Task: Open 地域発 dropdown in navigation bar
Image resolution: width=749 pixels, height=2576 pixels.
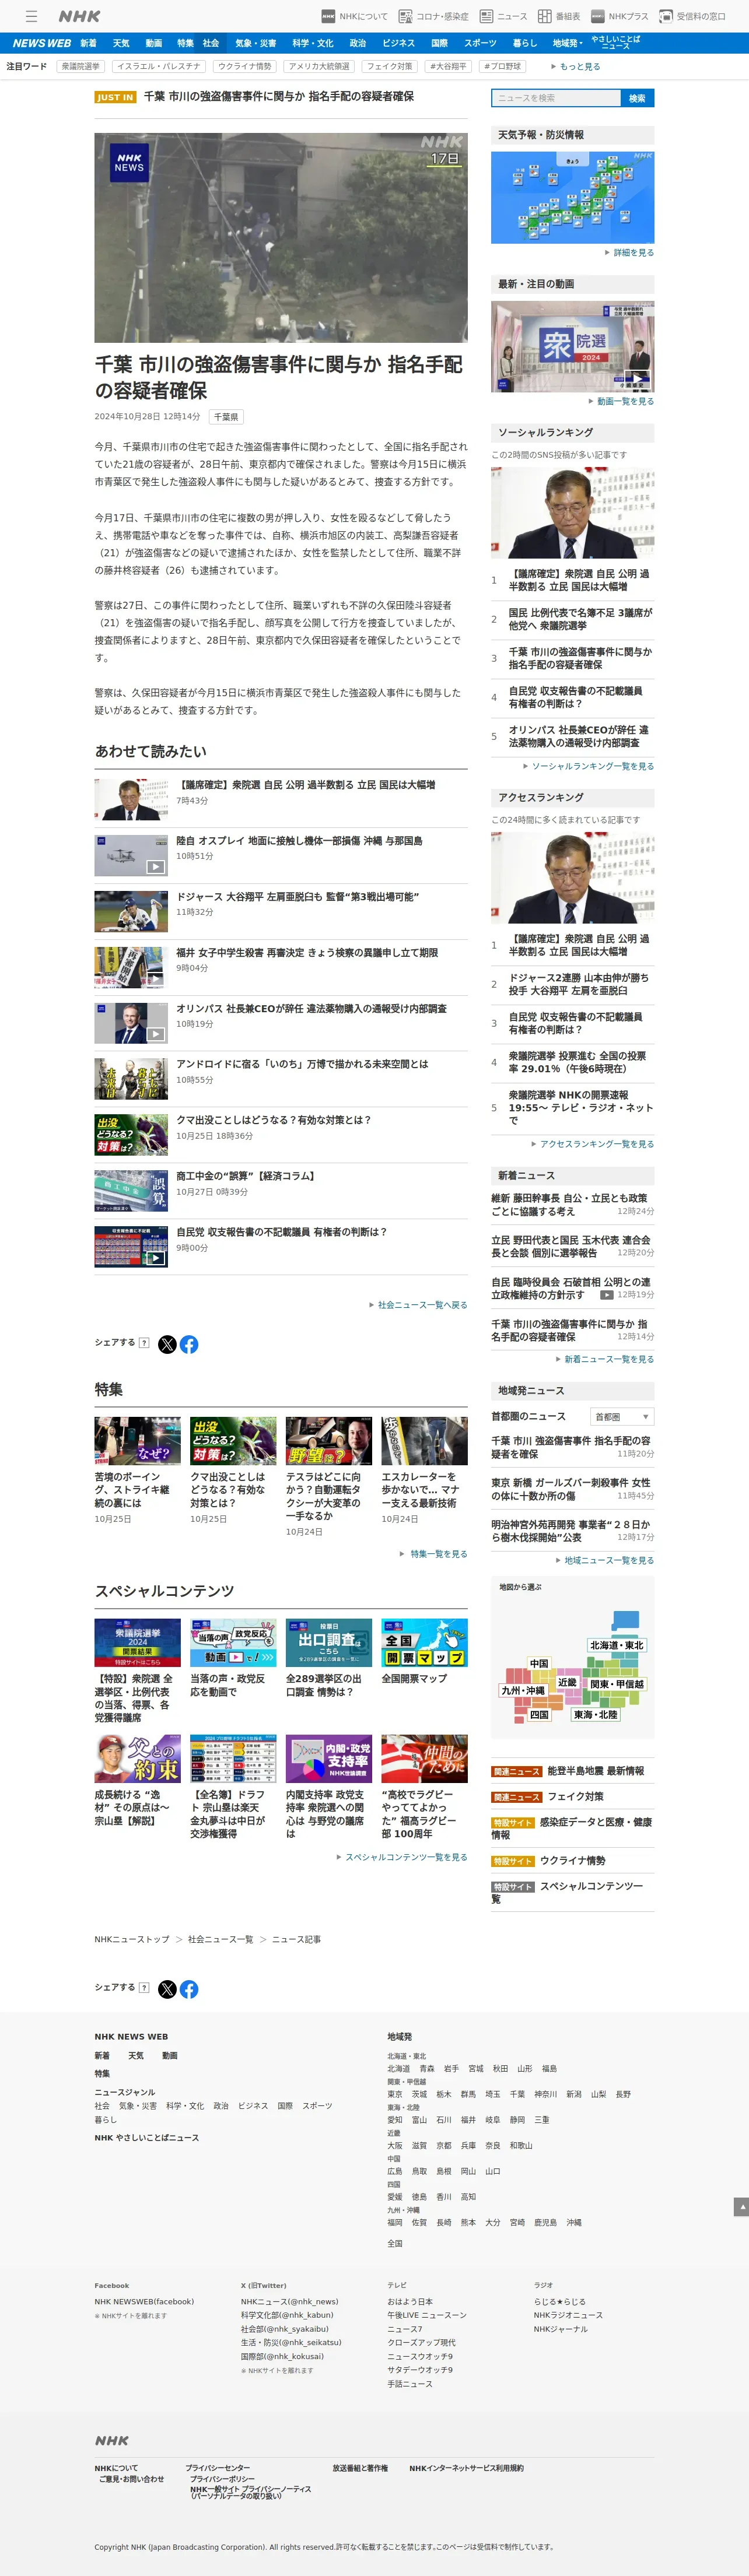Action: pos(567,43)
